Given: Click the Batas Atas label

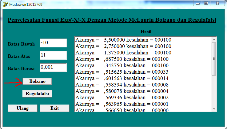Looking at the screenshot, I should (x=19, y=56).
